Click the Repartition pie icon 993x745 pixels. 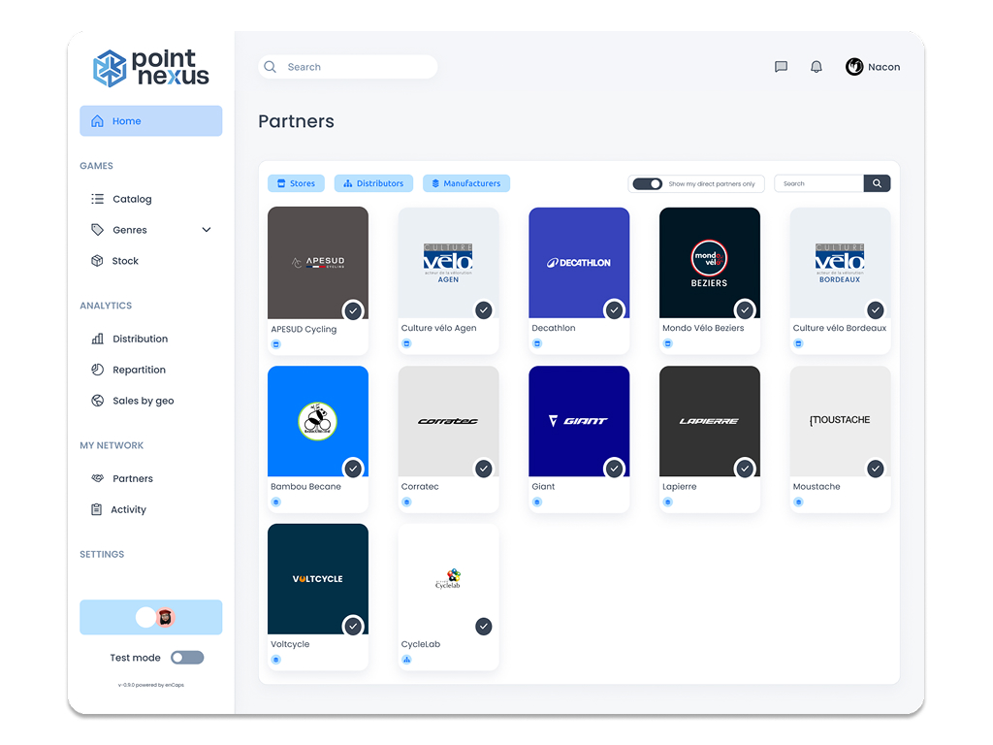click(x=97, y=370)
